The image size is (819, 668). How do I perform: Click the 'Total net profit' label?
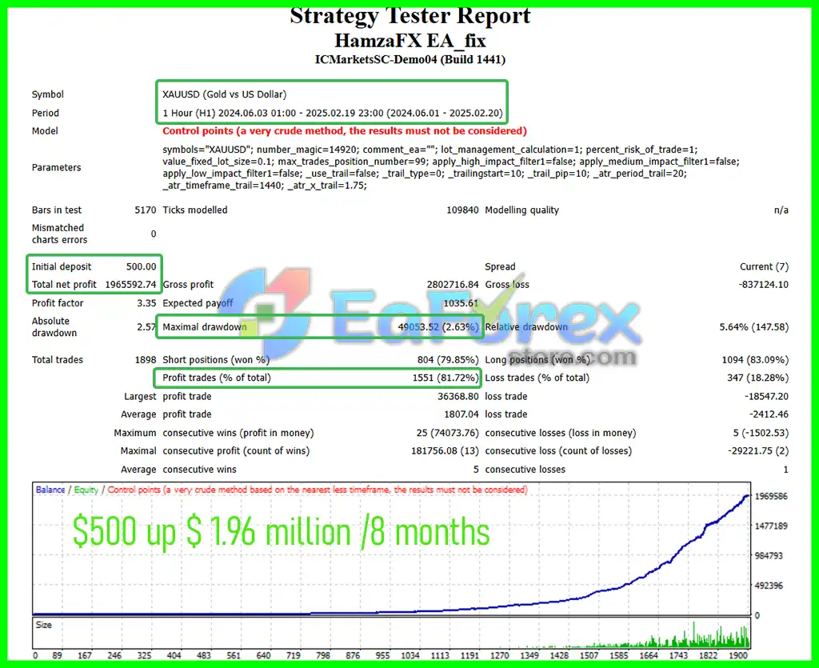64,285
